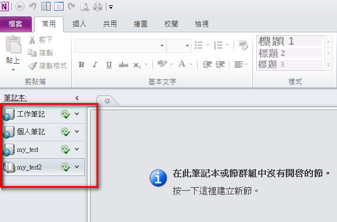Click the clear formatting eraser icon
This screenshot has height=222, width=337.
(243, 45)
